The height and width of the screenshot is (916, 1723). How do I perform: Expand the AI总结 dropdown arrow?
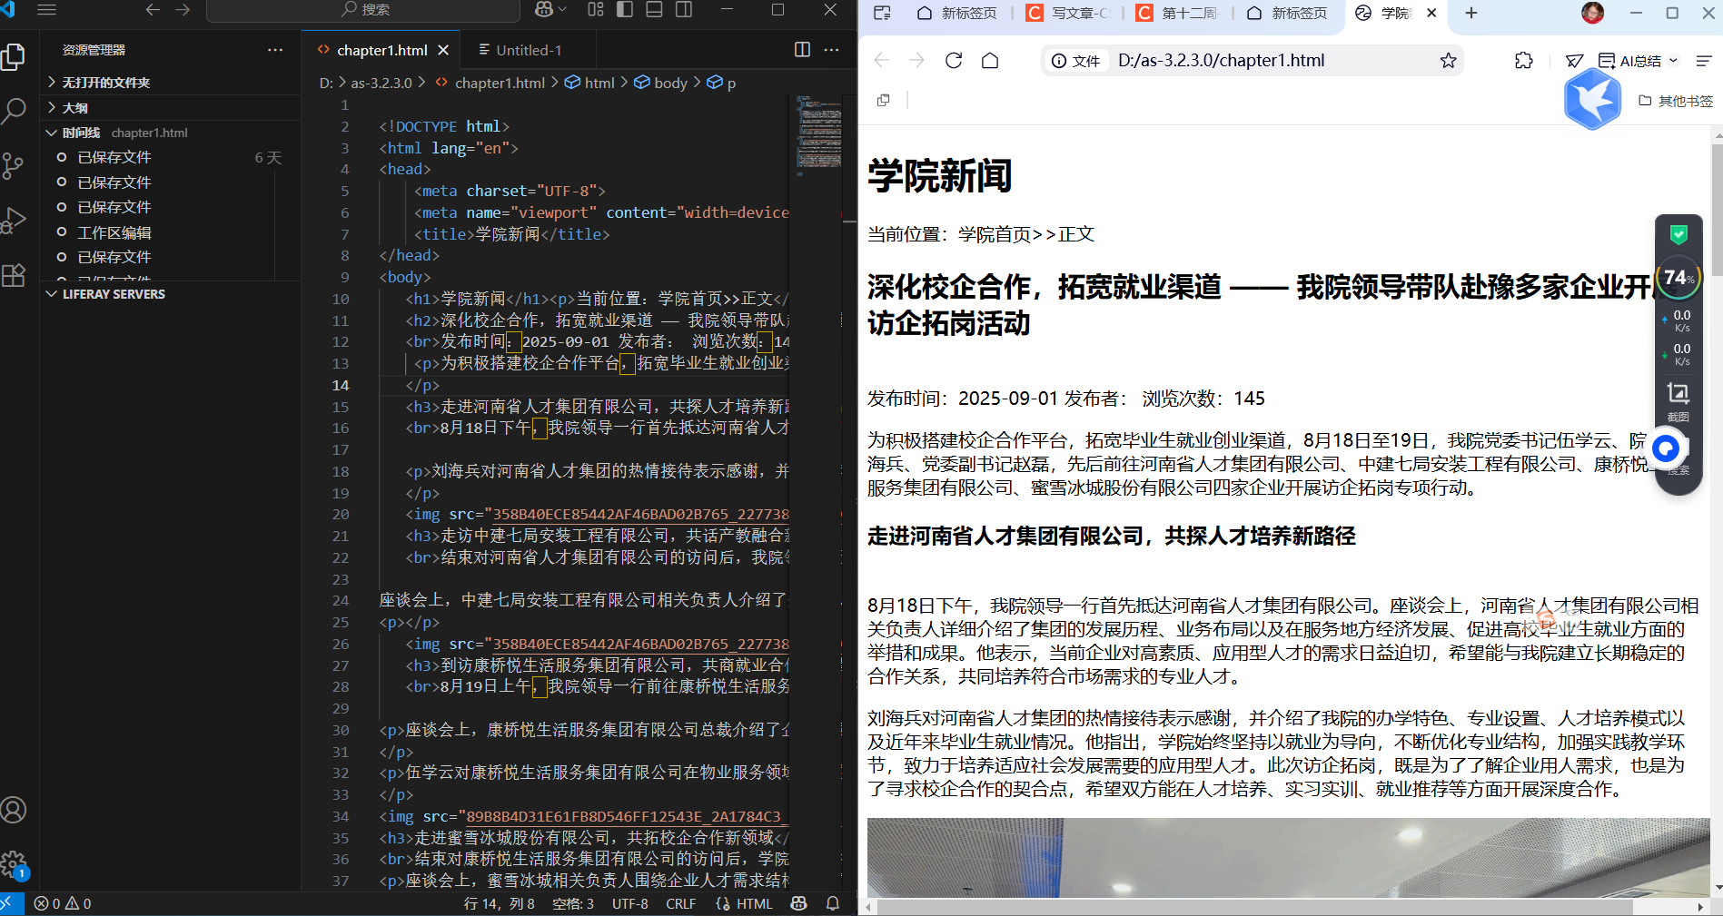[1673, 61]
